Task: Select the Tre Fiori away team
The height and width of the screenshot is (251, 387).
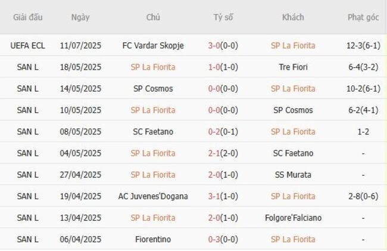Action: pyautogui.click(x=293, y=67)
